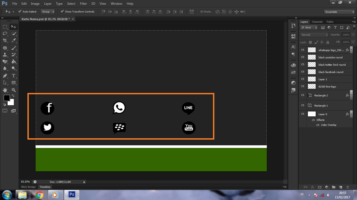Select the Rectangle shape tool
The height and width of the screenshot is (200, 357).
14,83
